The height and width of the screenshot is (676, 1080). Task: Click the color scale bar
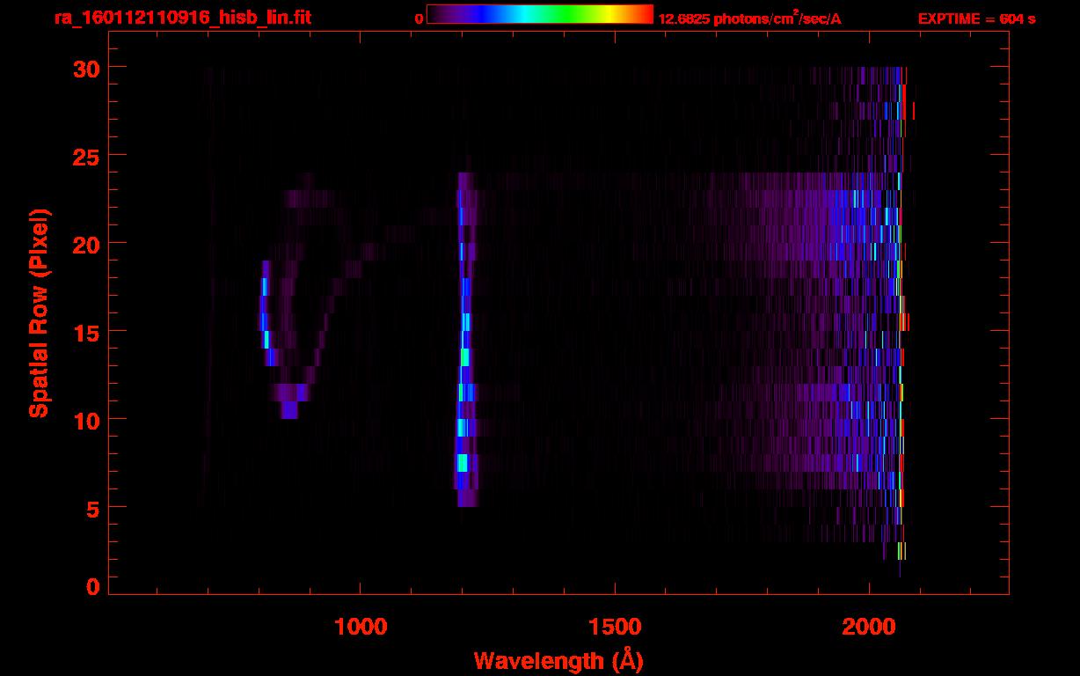540,14
